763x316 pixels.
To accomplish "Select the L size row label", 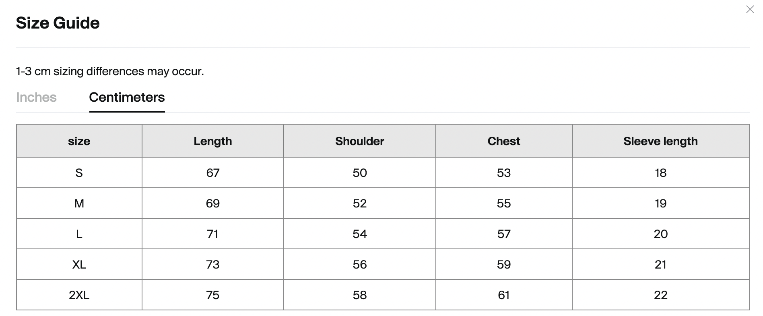I will 79,234.
